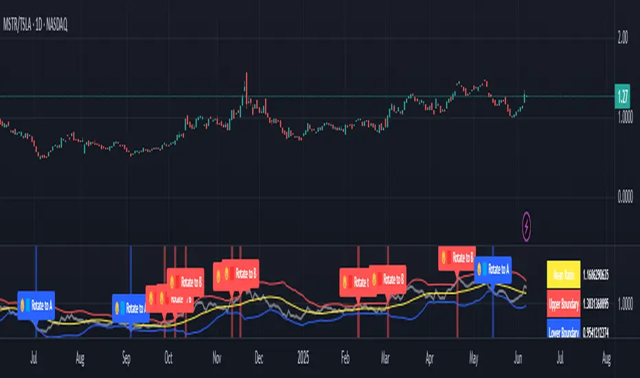This screenshot has width=640, height=378.
Task: Select the rightmost blue Rotate to A label
Action: (x=492, y=269)
